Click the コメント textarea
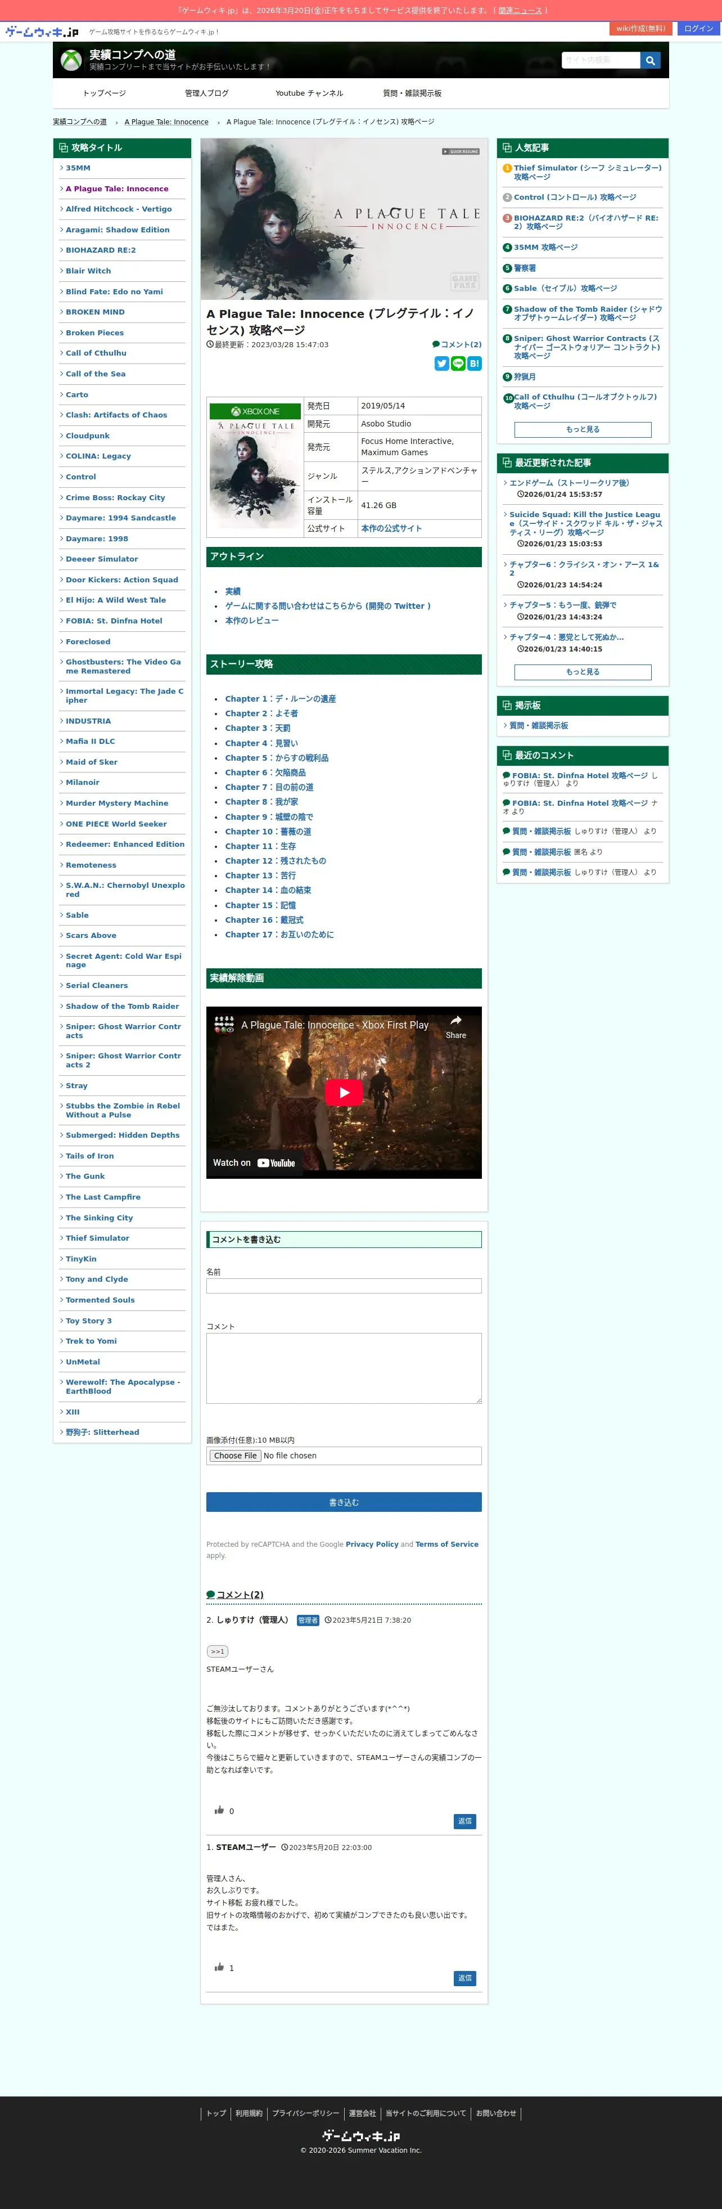The width and height of the screenshot is (722, 2209). click(344, 1368)
